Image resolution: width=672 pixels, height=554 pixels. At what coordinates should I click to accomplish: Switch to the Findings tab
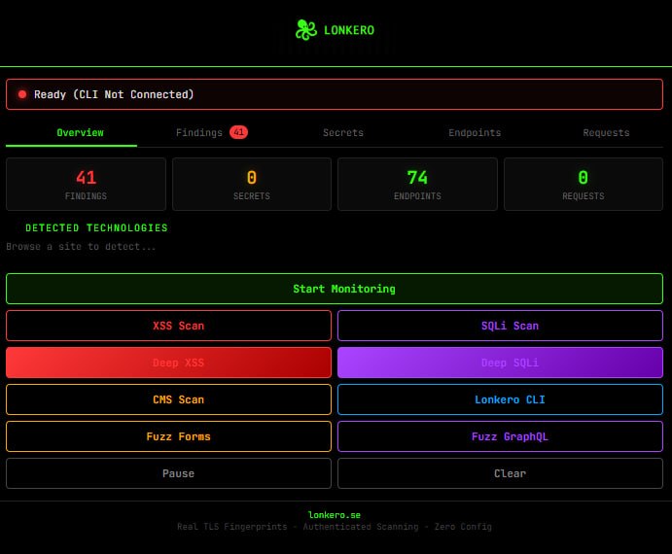212,132
